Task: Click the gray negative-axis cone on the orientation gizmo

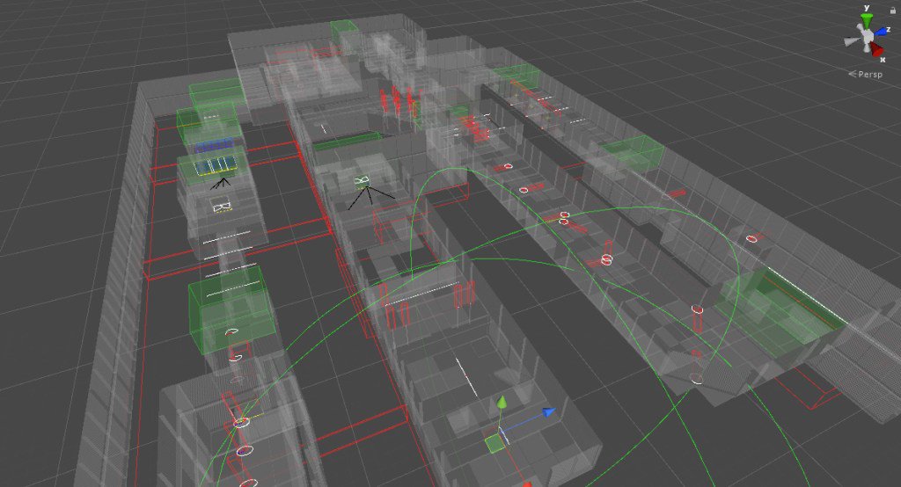Action: pos(852,42)
